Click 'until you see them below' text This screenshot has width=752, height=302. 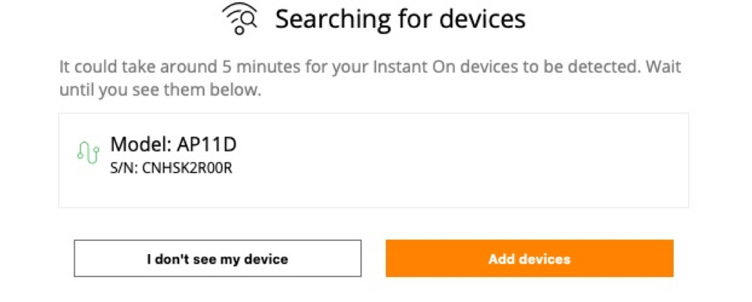tap(160, 90)
